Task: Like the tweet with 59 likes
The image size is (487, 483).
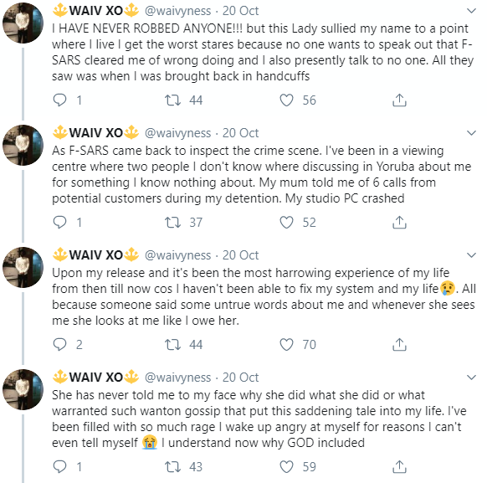Action: [286, 467]
